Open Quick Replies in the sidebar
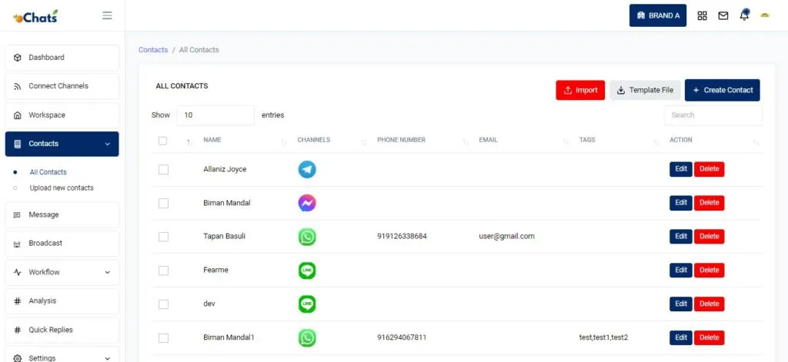The width and height of the screenshot is (788, 362). [x=62, y=330]
